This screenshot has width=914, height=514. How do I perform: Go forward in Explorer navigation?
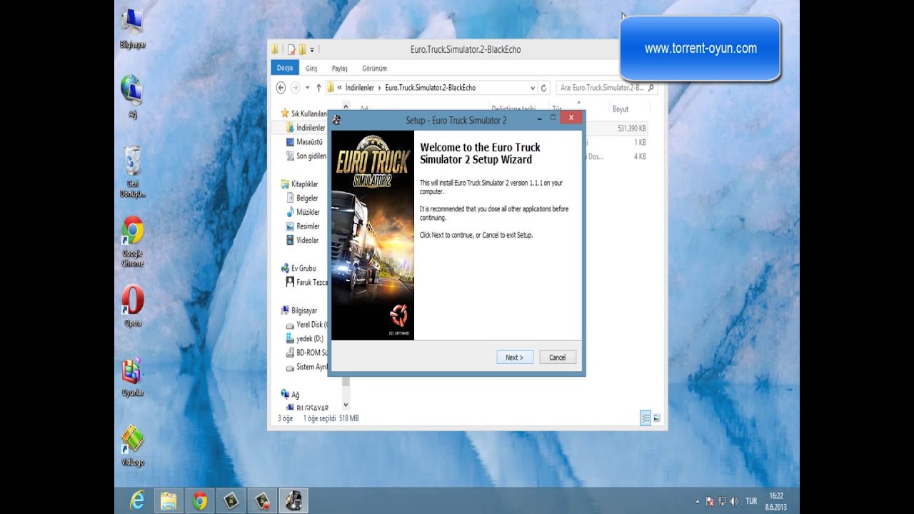coord(295,88)
